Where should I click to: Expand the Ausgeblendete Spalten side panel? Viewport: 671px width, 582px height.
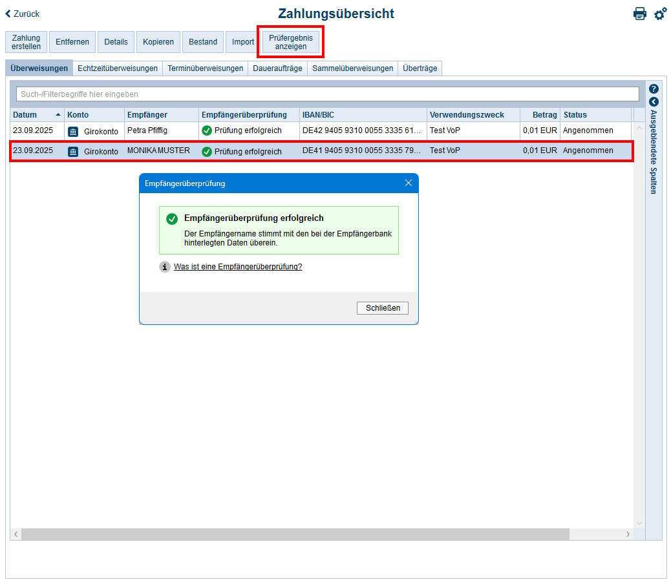tap(654, 102)
